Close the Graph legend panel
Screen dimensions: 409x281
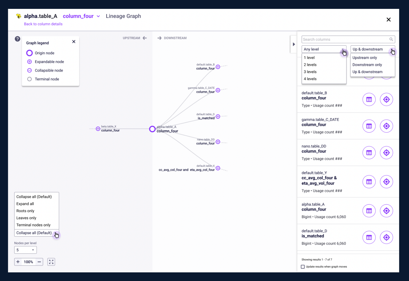click(74, 41)
